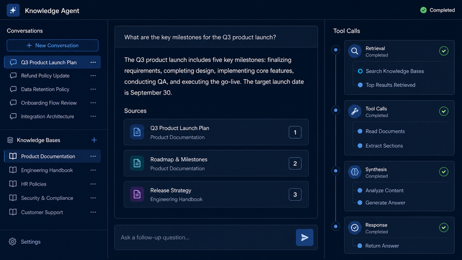Click book icon beside Customer Support
The height and width of the screenshot is (260, 462).
tap(13, 212)
